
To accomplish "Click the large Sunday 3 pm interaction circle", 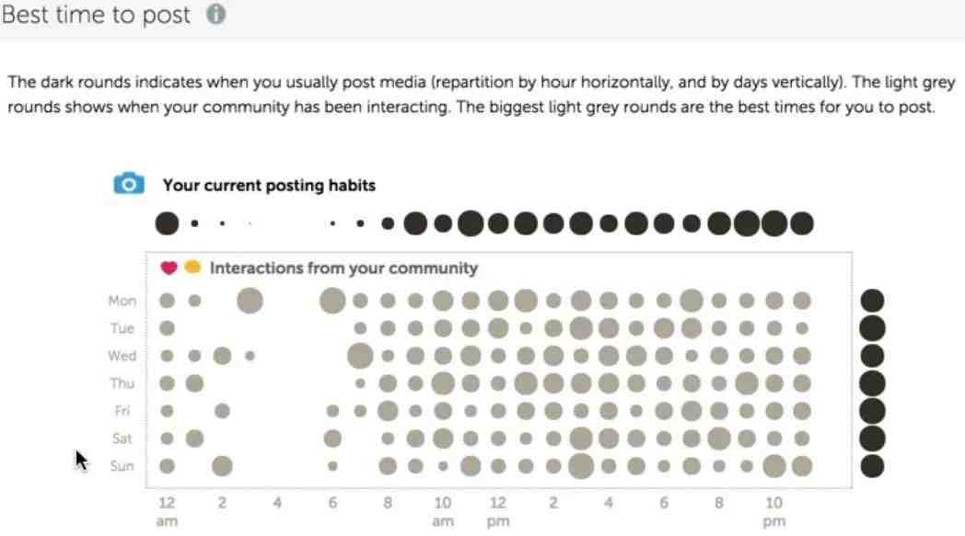I will coord(581,466).
